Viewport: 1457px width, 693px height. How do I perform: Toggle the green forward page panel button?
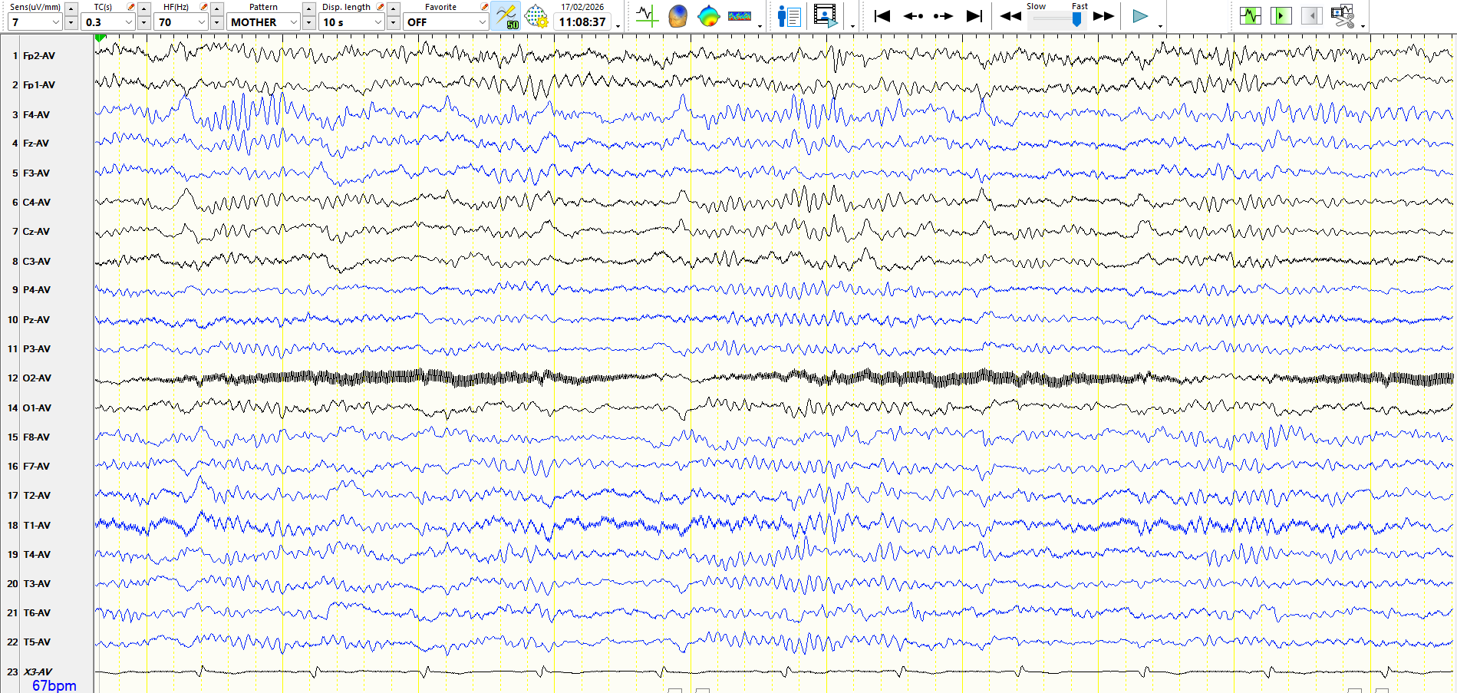1281,16
